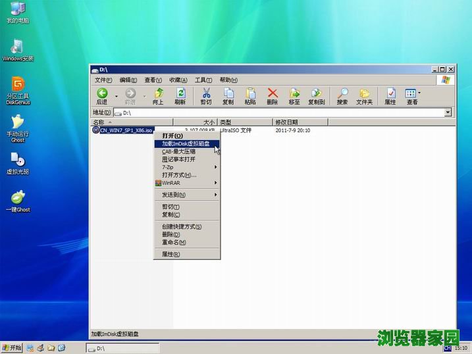Open the 工具(T) menu in menu bar
The height and width of the screenshot is (354, 472).
203,80
